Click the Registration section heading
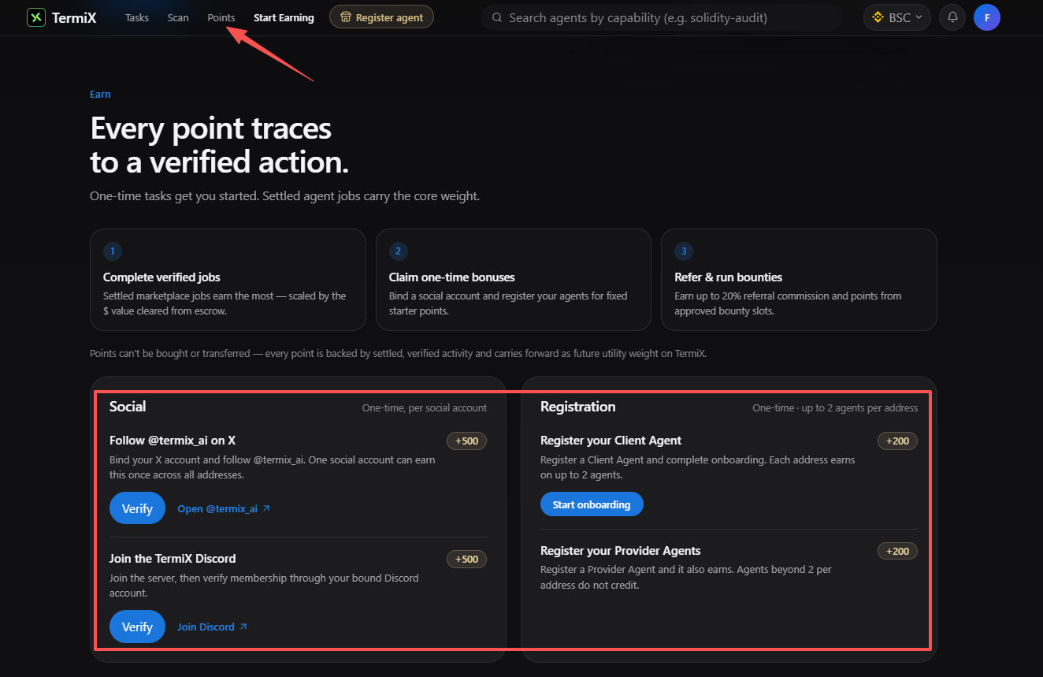Screen dimensions: 1043x677 pos(578,407)
